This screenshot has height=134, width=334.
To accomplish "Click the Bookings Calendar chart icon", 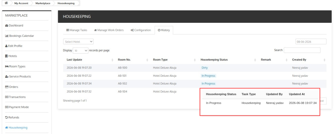I will [x=7, y=36].
